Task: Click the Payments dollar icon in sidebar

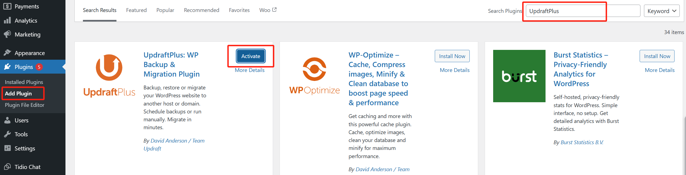Action: (7, 6)
